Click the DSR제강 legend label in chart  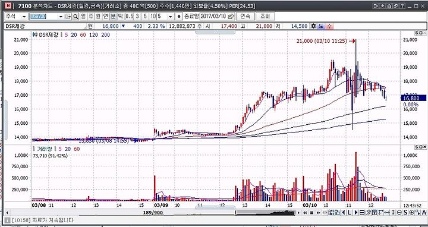49,35
